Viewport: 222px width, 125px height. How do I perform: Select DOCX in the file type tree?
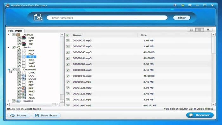click(32, 79)
